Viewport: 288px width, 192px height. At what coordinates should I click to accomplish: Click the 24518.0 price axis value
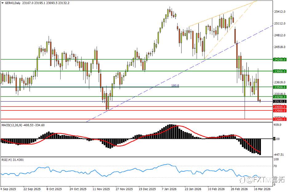[x=280, y=47]
